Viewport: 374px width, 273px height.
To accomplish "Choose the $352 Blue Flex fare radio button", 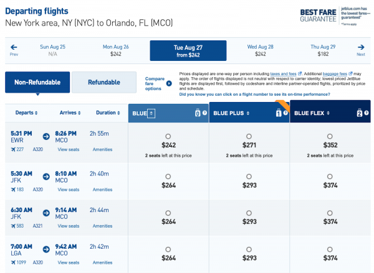I will click(x=330, y=136).
